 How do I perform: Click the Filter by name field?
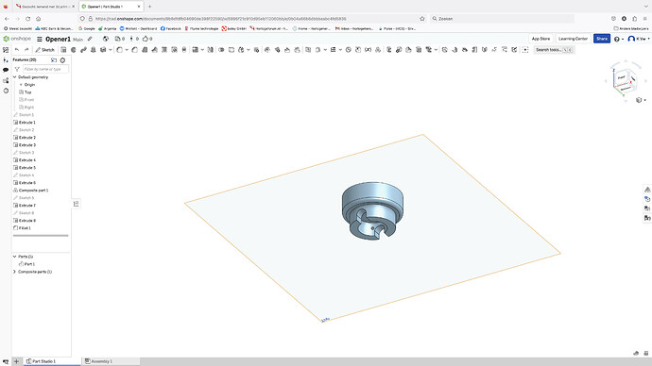[x=45, y=69]
